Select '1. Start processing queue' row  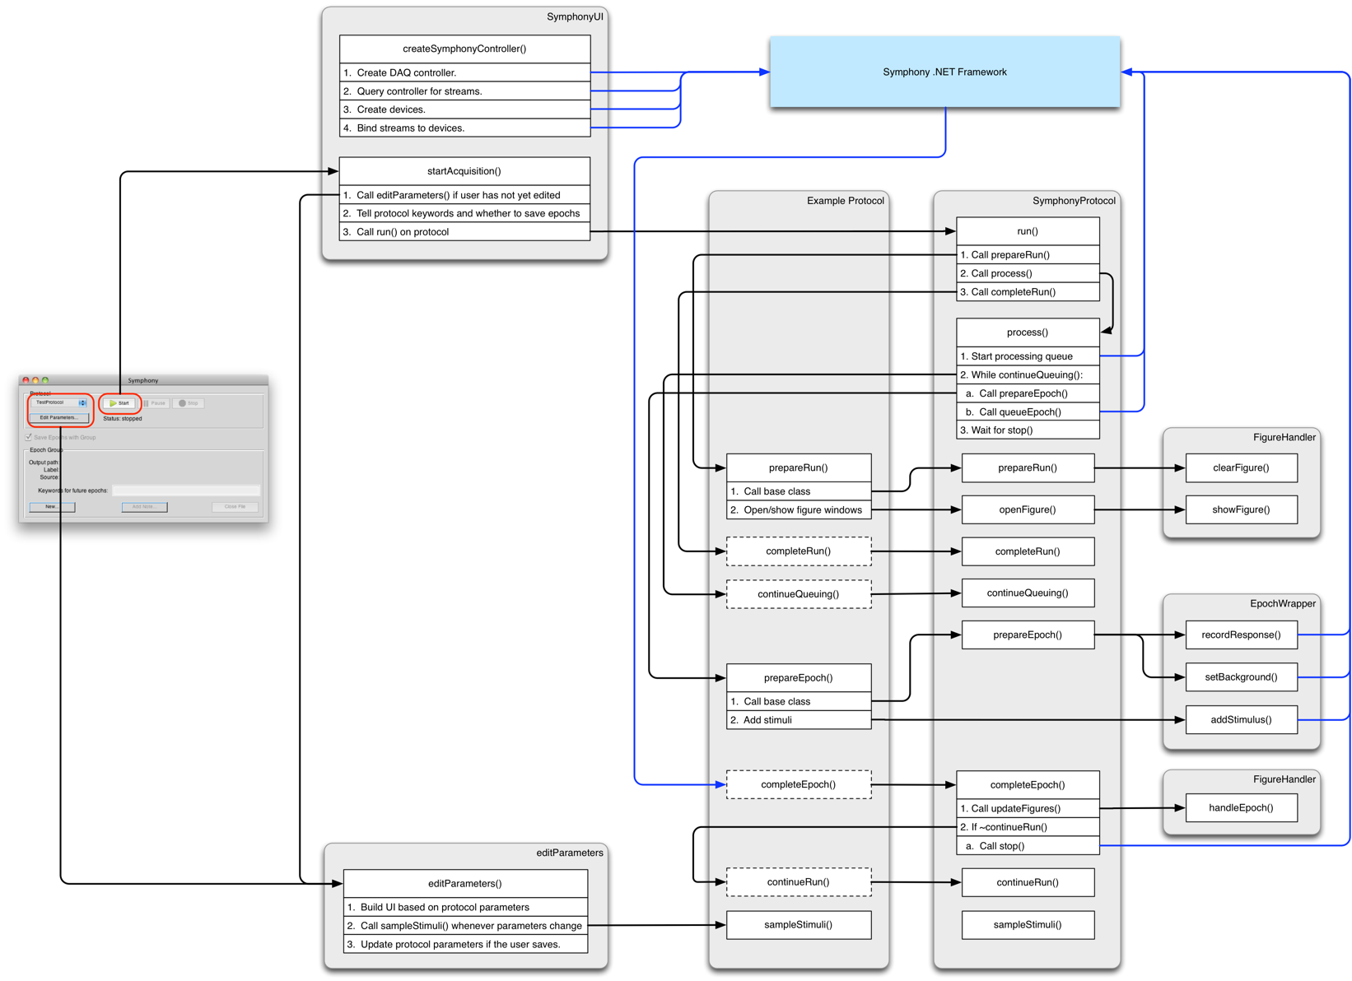[1028, 356]
